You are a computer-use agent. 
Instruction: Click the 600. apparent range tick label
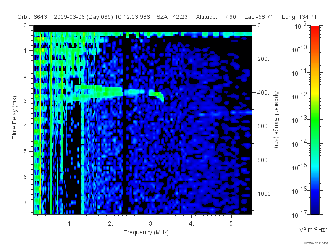tap(263, 126)
